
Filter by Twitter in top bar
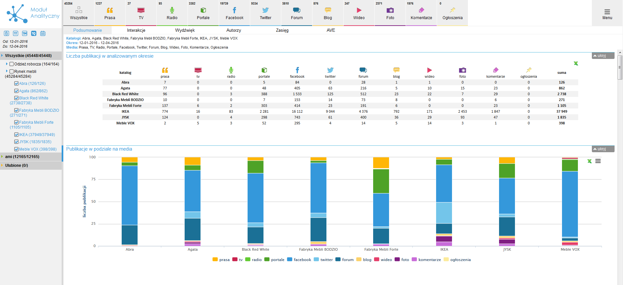(265, 13)
